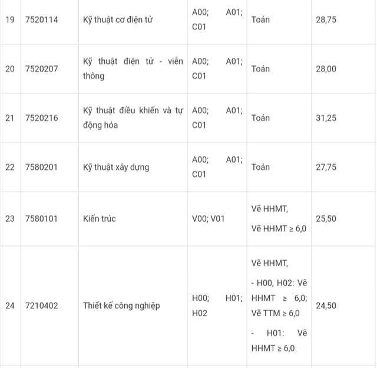The width and height of the screenshot is (377, 368).
Task: Click 'Kỹ thuật điều khiển và tự động hóa'
Action: (x=133, y=118)
